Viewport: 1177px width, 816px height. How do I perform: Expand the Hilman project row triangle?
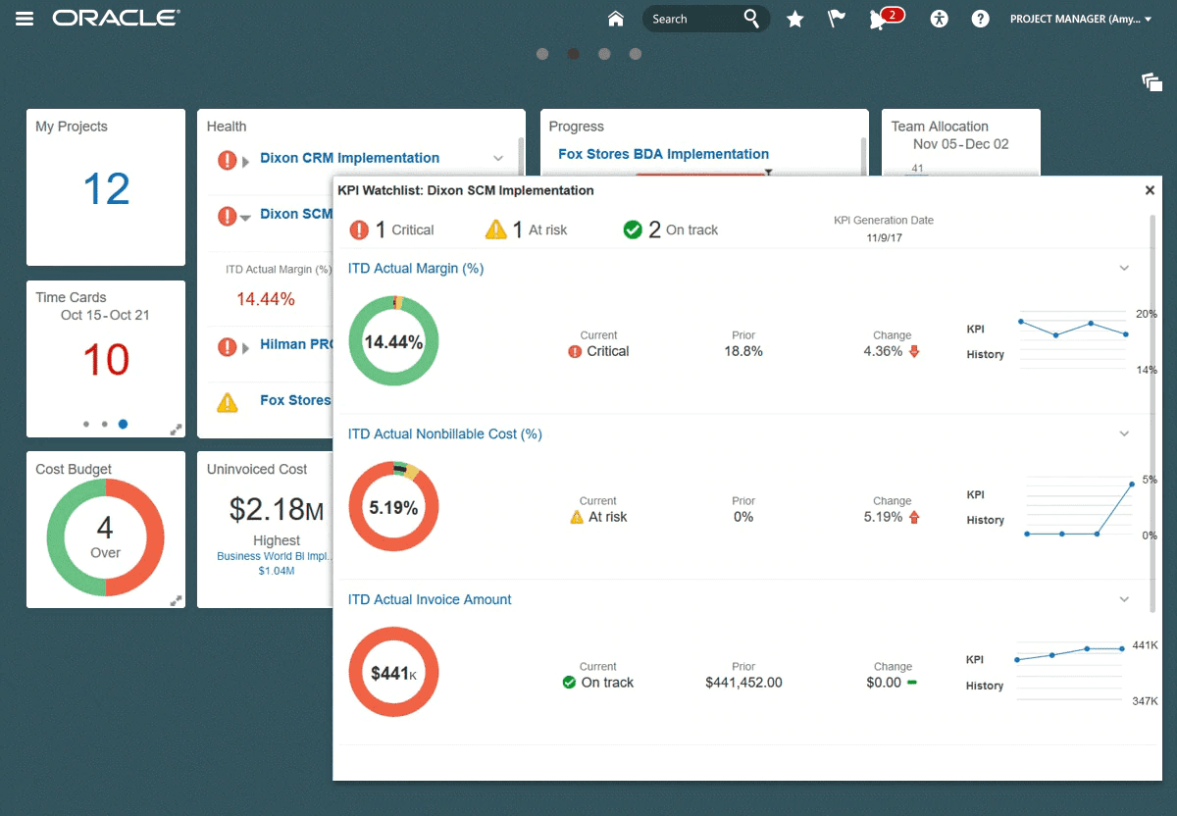coord(246,346)
